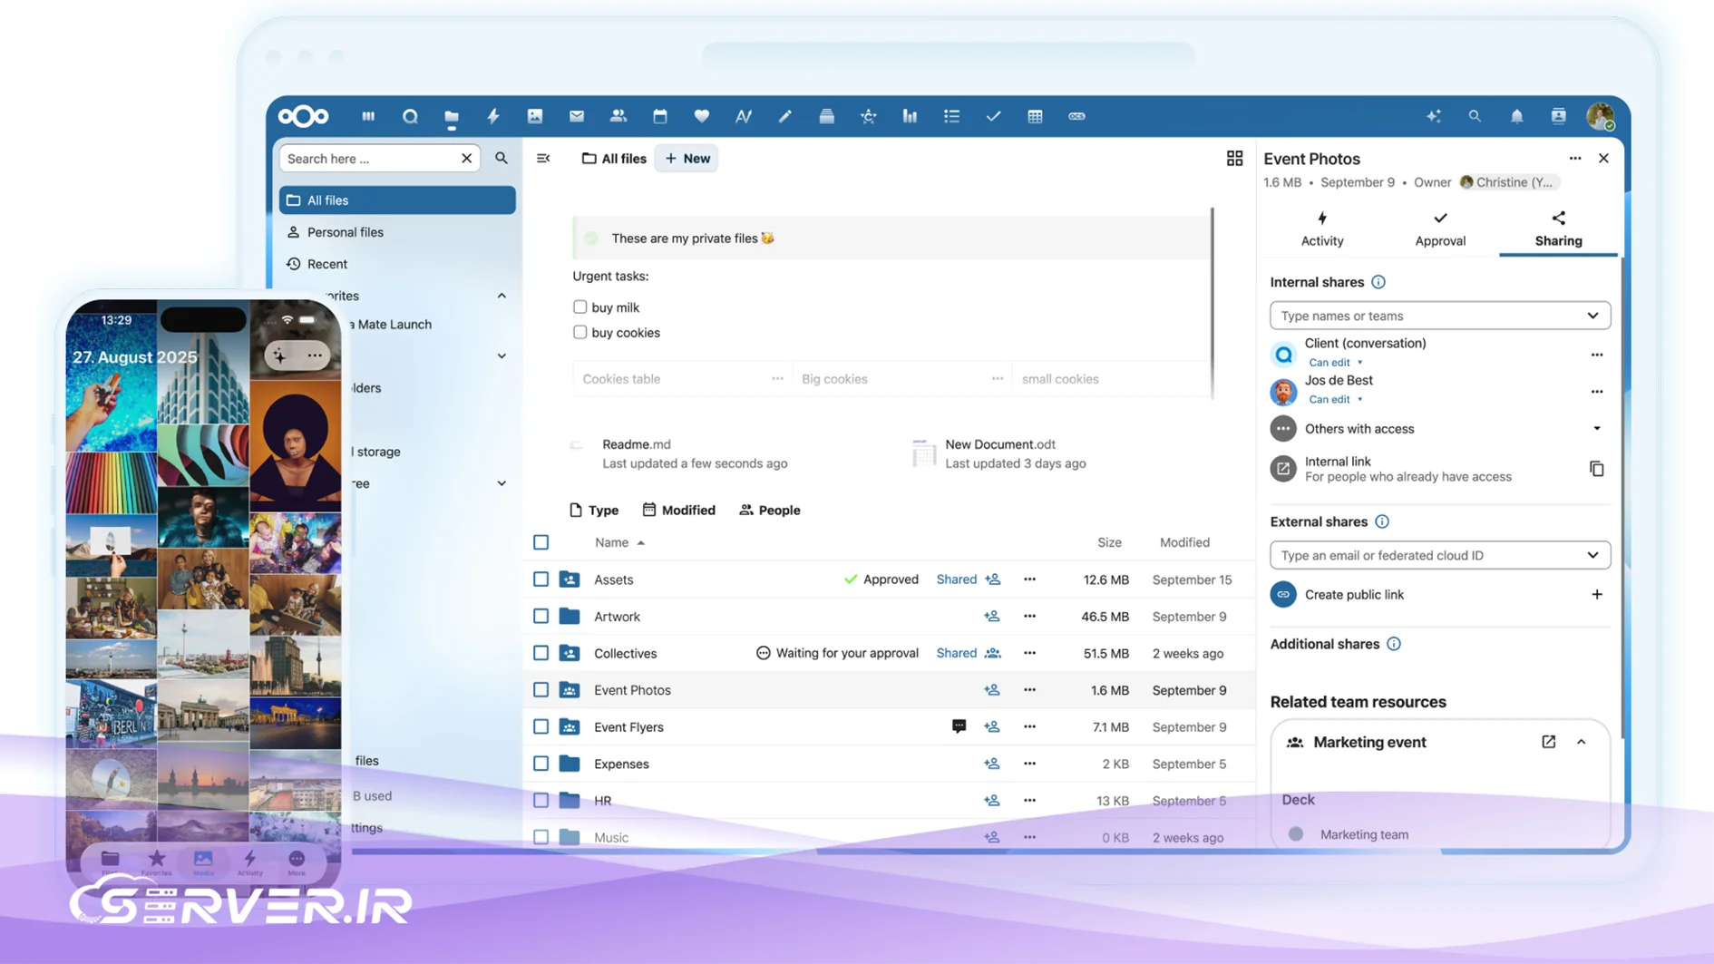Open the Notes pencil app icon
1714x964 pixels.
coord(785,116)
